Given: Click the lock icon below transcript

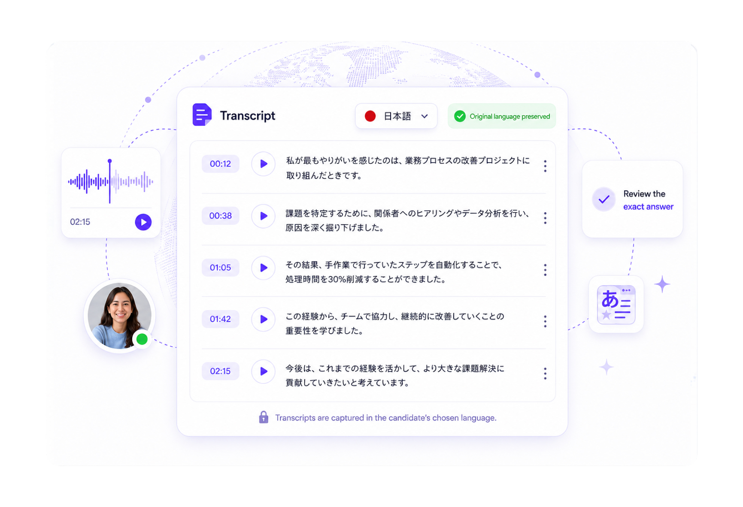Looking at the screenshot, I should (x=264, y=417).
